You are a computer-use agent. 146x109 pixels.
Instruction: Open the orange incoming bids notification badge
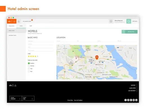(x=32, y=20)
